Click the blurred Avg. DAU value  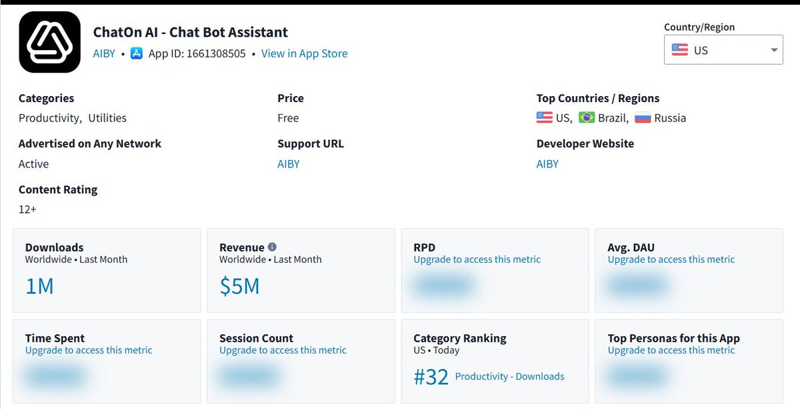coord(637,286)
